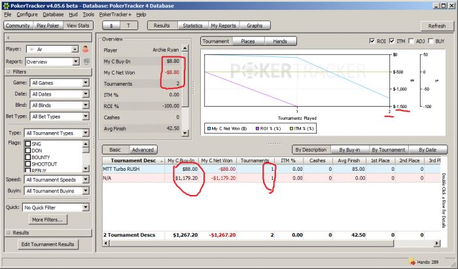Collapse the Filters section box icon

pyautogui.click(x=8, y=72)
